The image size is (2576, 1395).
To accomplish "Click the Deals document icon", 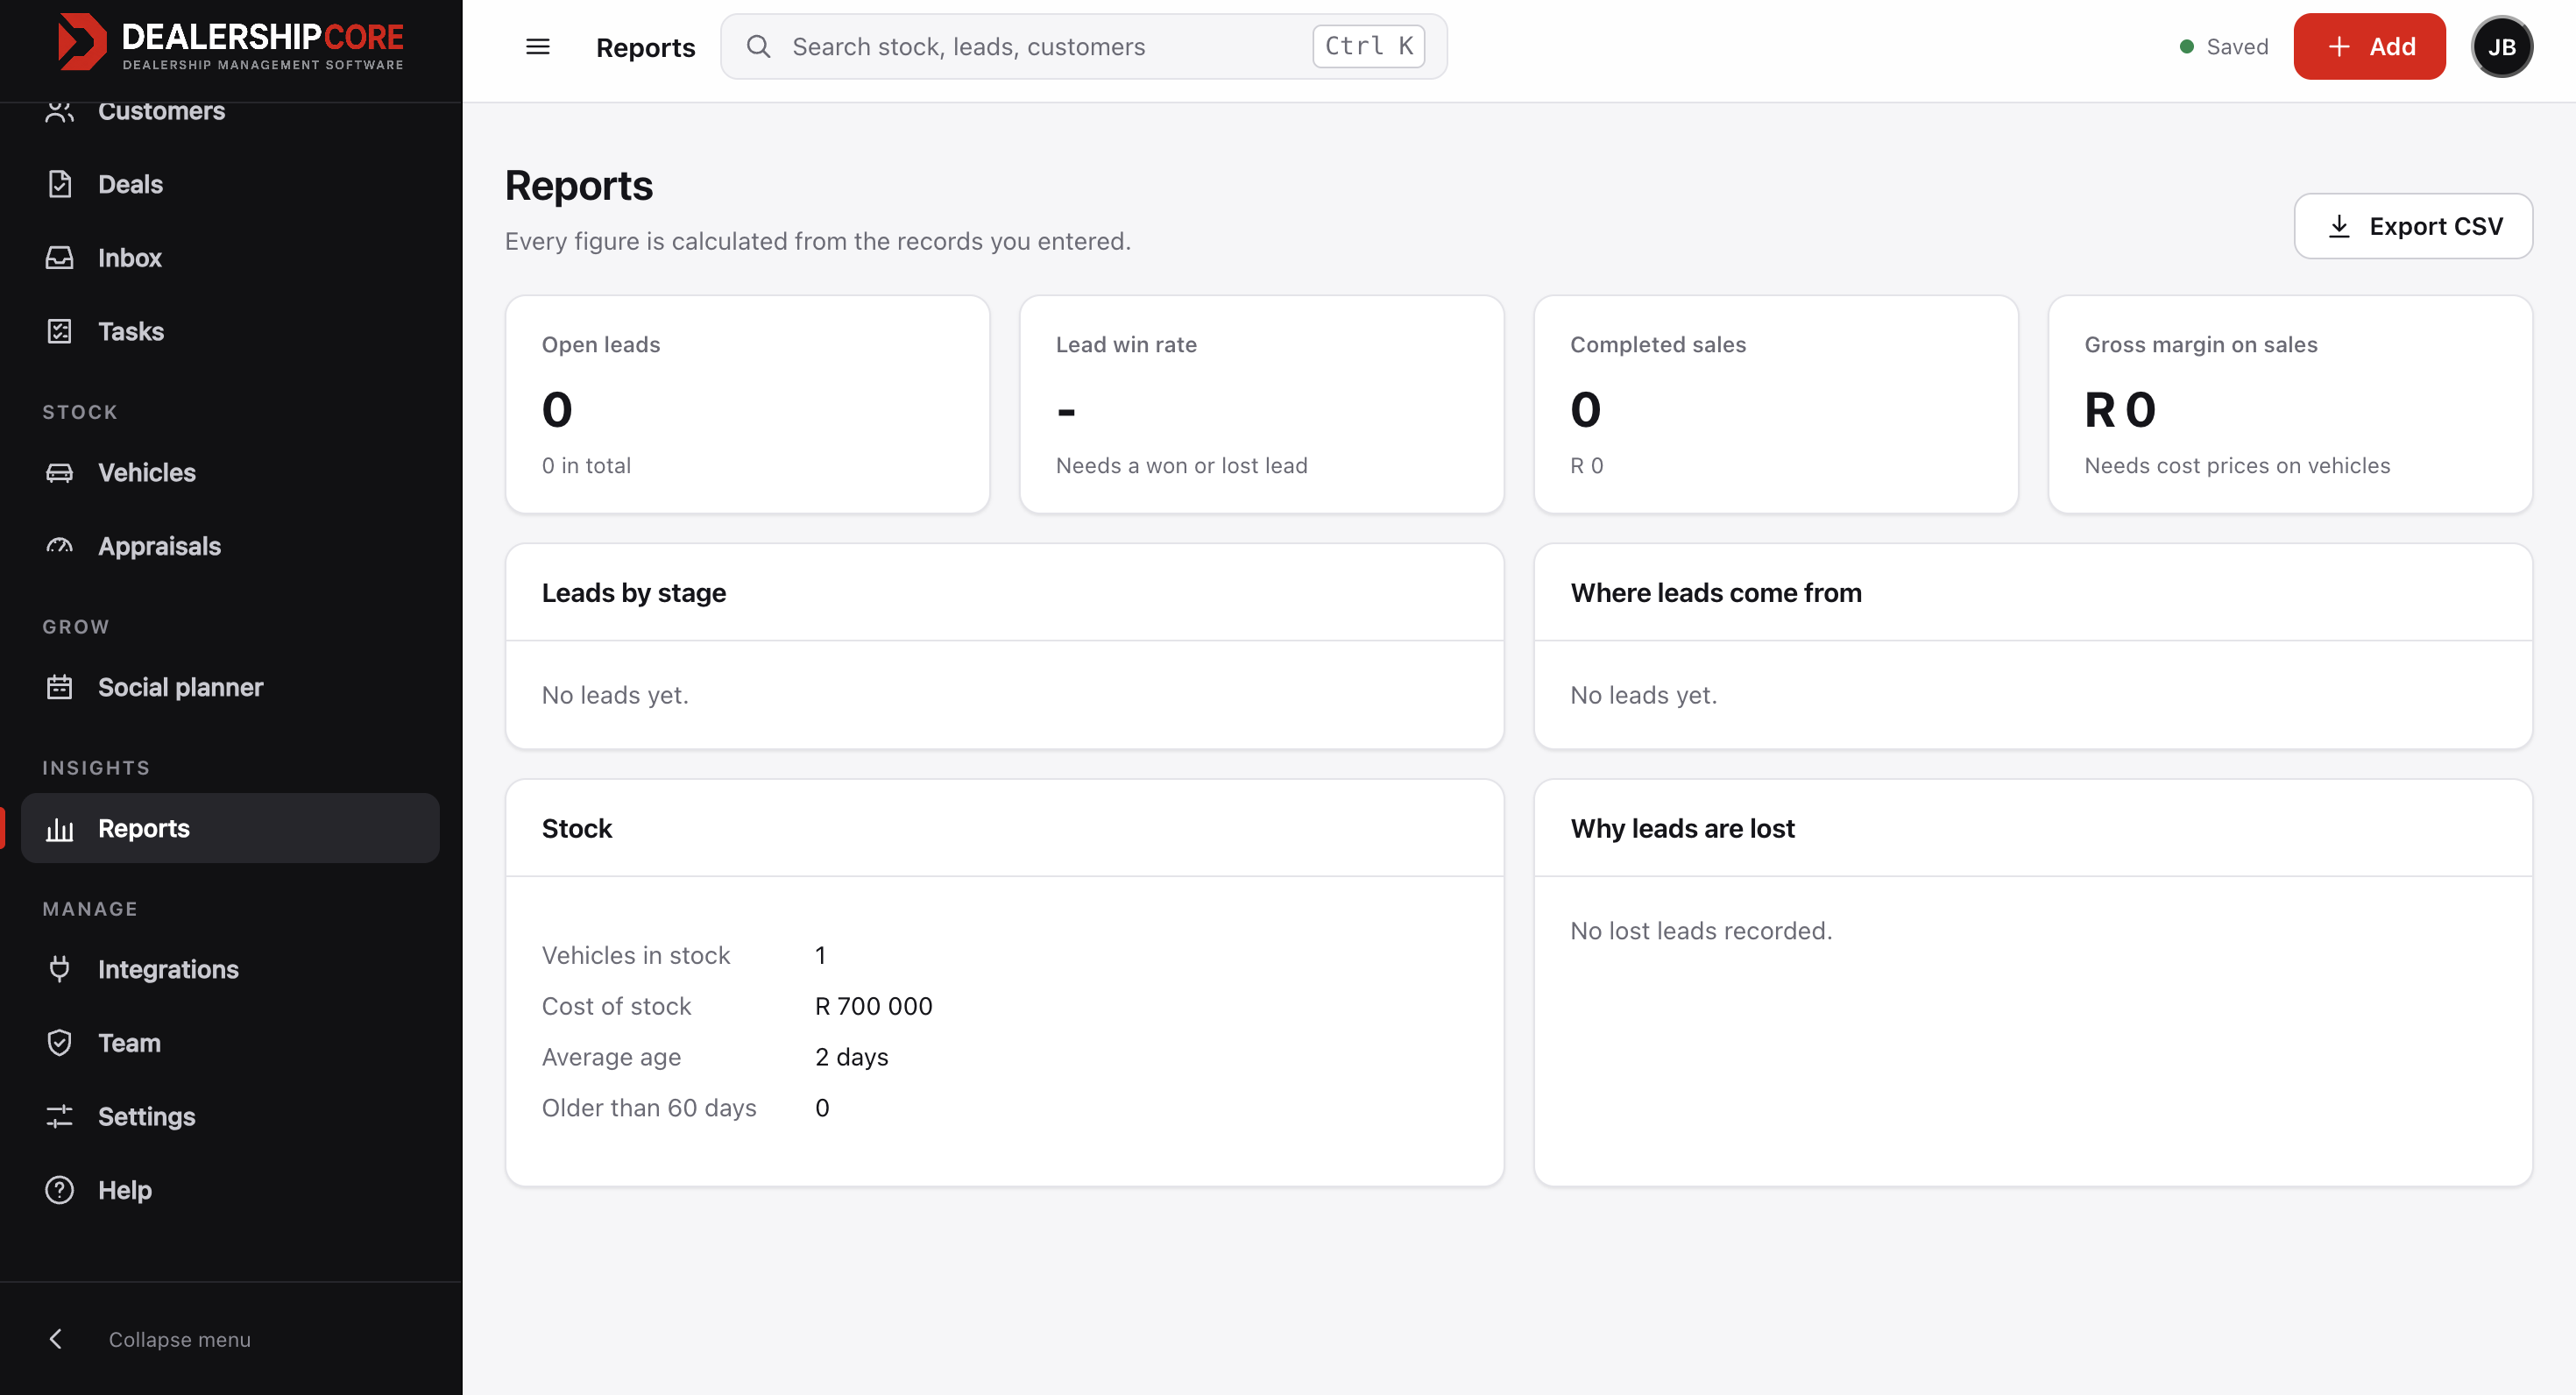I will (x=60, y=184).
